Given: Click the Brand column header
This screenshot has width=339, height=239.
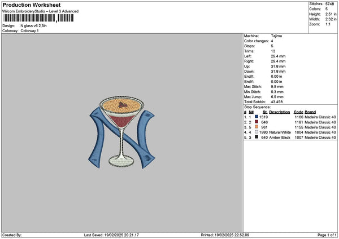Looking at the screenshot, I should click(x=310, y=112).
